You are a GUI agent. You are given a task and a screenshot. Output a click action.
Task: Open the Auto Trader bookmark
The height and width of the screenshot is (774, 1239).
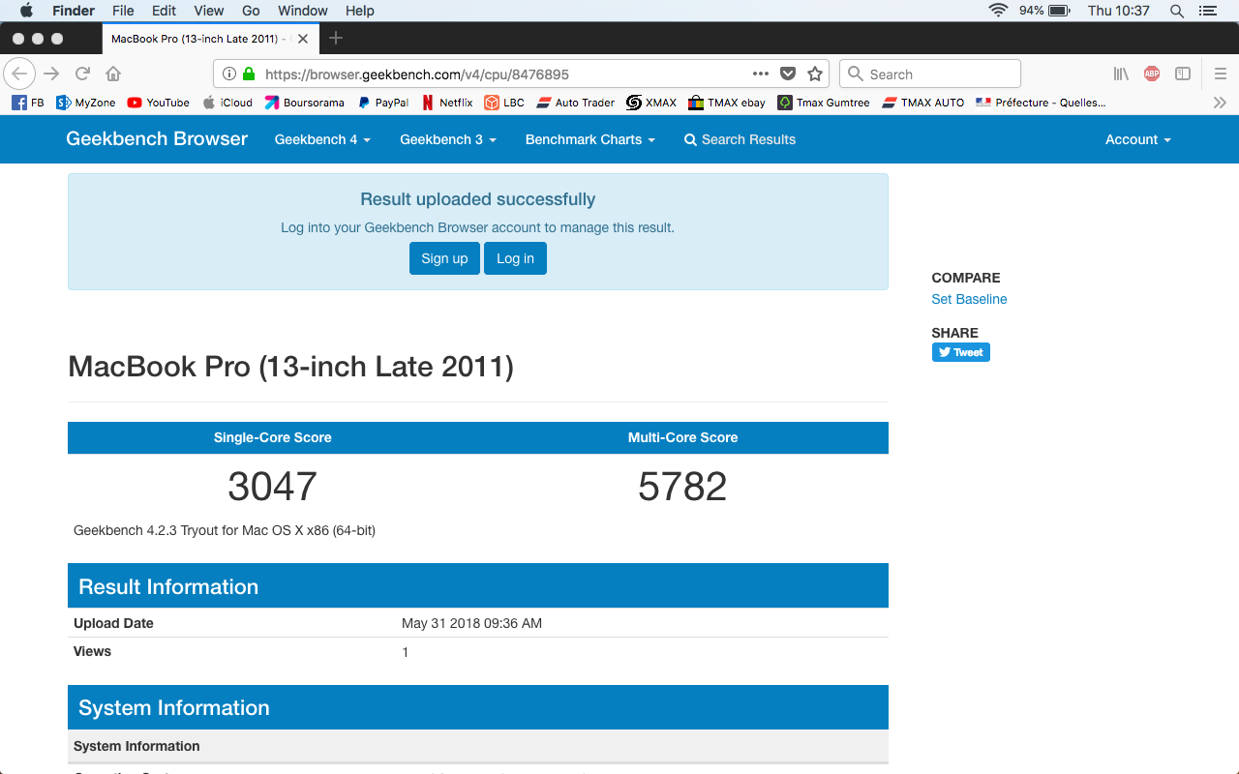(x=576, y=103)
